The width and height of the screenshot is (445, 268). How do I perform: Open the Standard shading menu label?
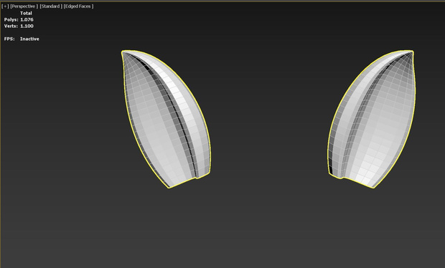pyautogui.click(x=51, y=6)
